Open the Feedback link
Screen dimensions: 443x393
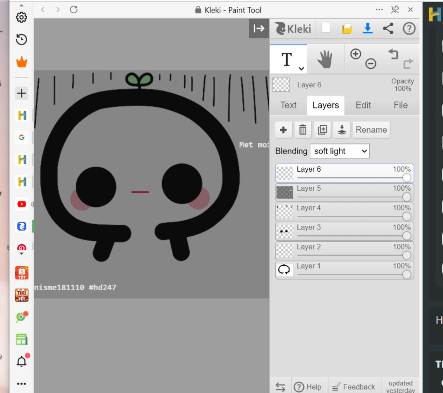[354, 387]
